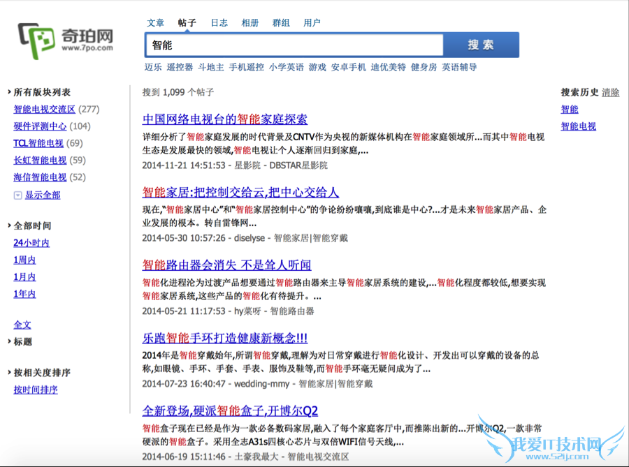Click the 搜索 button
629x467 pixels.
[481, 45]
